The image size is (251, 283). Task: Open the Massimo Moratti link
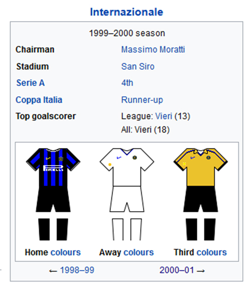(153, 50)
